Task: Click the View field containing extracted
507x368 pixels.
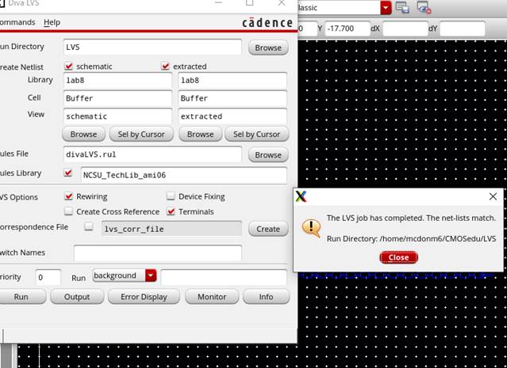Action: (232, 116)
